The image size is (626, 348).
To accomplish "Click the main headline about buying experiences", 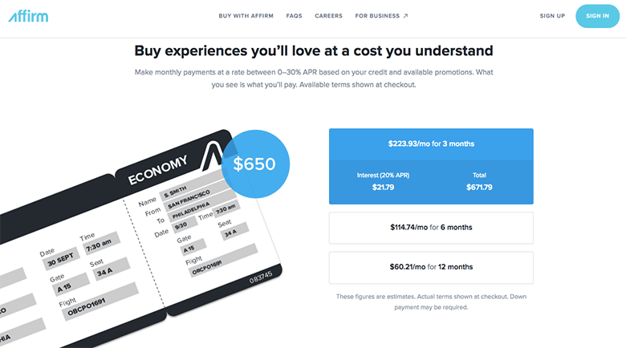I will coord(314,51).
